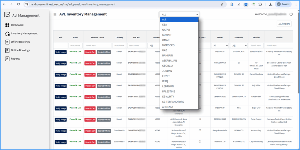This screenshot has height=150, width=300.
Task: Click the Report download button
Action: [x=284, y=24]
